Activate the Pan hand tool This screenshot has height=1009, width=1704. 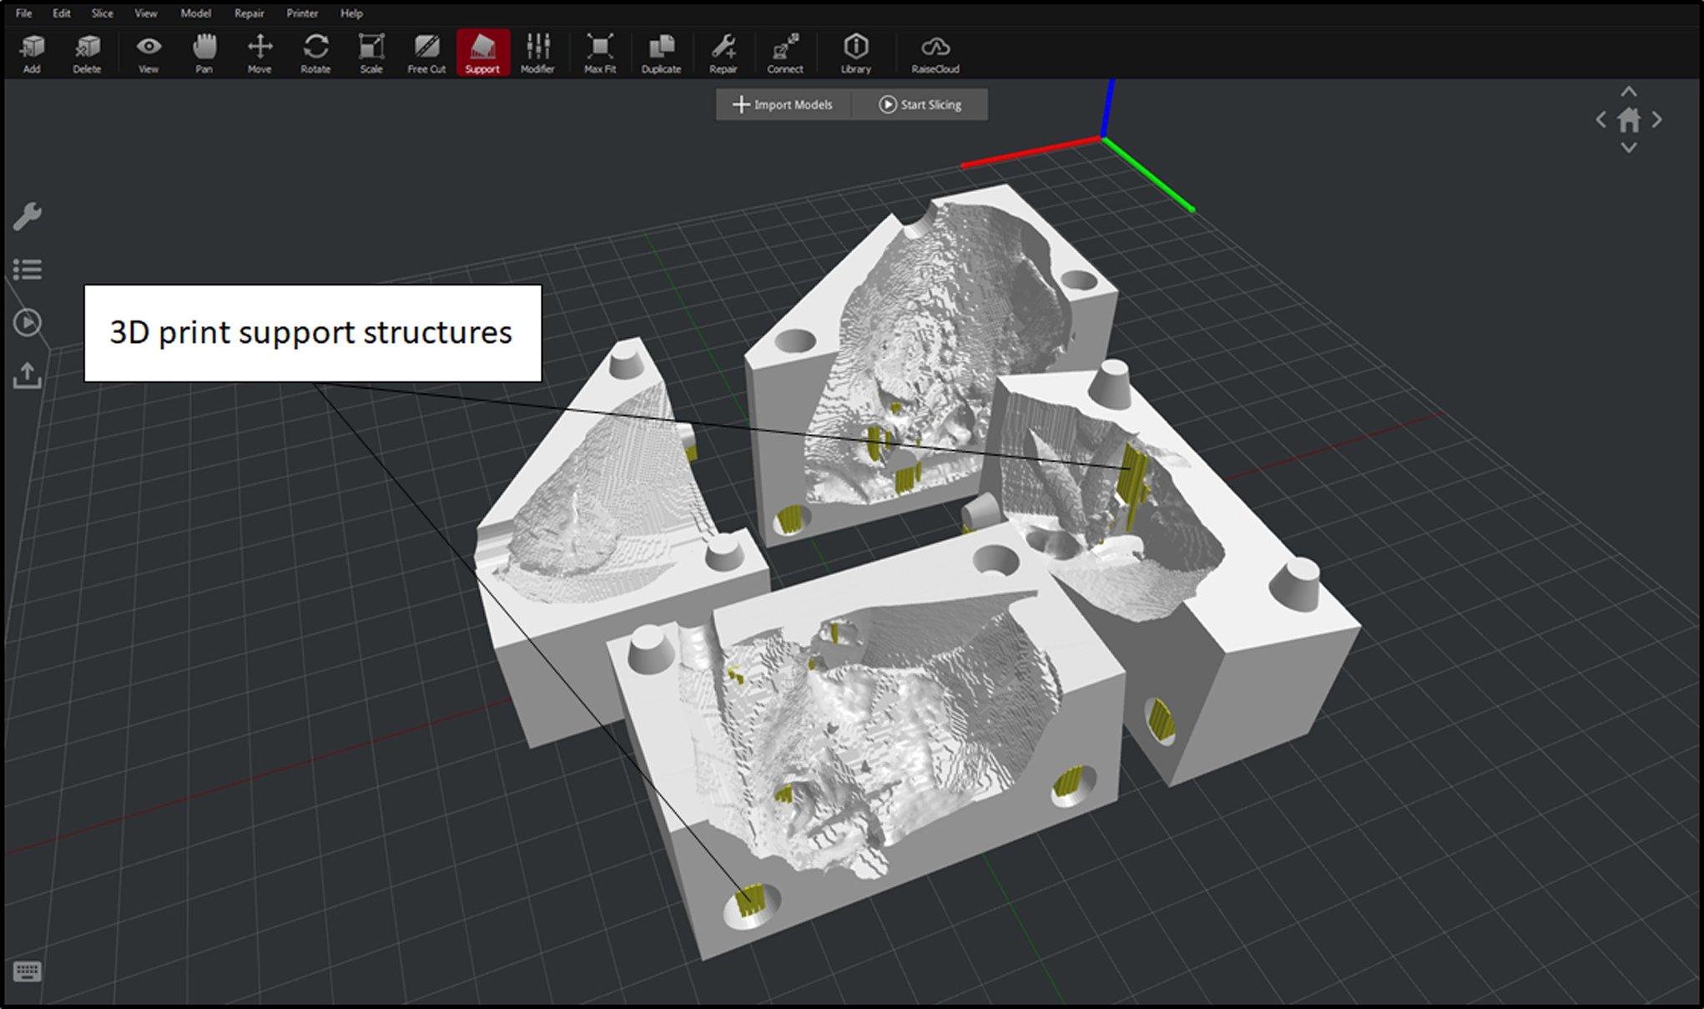coord(204,52)
